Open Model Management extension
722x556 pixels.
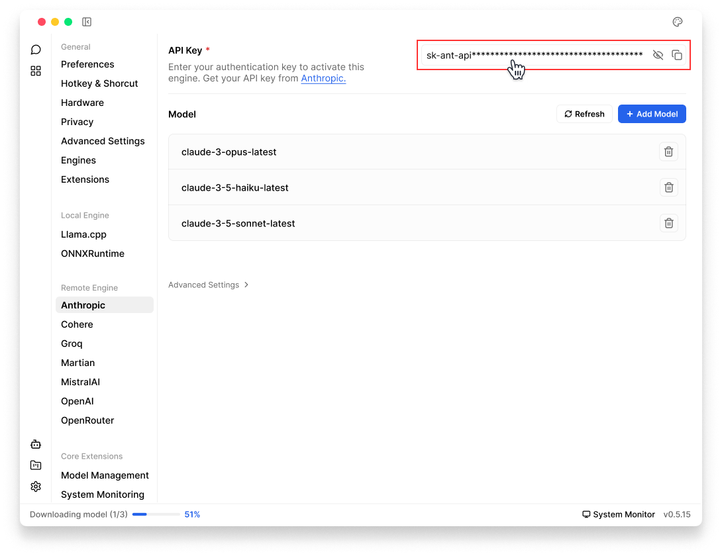click(105, 475)
